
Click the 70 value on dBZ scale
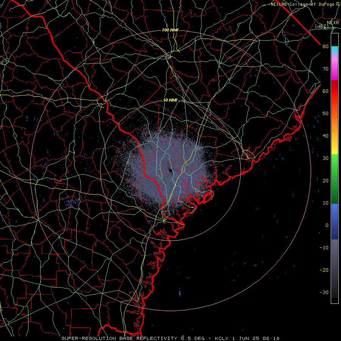click(325, 69)
